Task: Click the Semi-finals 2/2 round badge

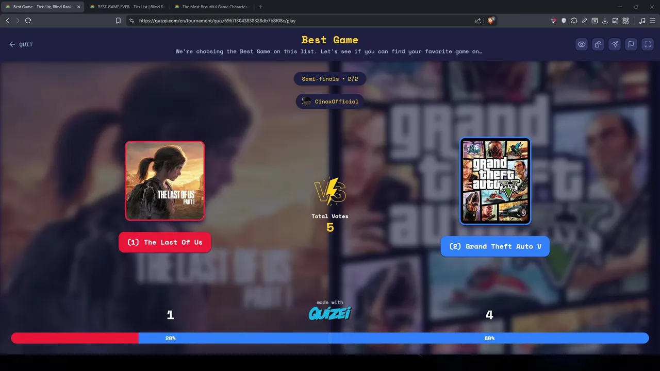Action: point(330,79)
